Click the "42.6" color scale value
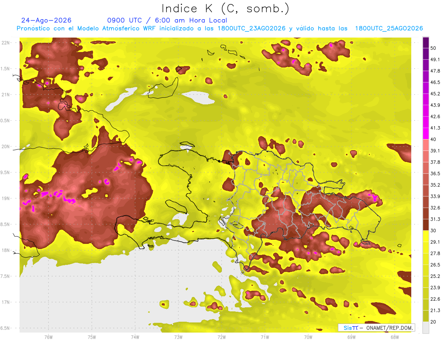The height and width of the screenshot is (342, 443). tap(435, 117)
